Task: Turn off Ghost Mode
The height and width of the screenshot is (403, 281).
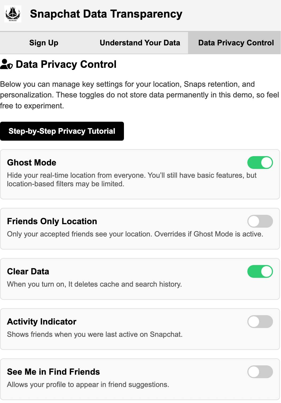Action: point(260,162)
